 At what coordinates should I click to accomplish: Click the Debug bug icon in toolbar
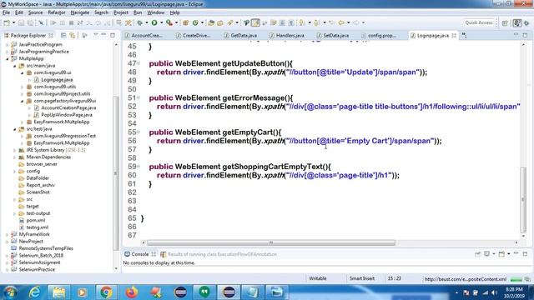(x=139, y=22)
